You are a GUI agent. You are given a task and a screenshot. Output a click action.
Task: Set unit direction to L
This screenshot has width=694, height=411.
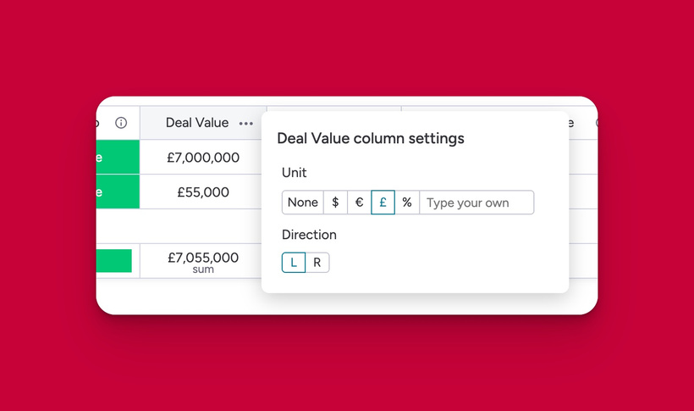294,263
